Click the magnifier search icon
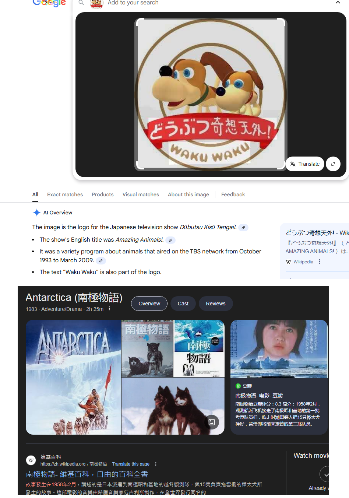The image size is (349, 498). (81, 3)
